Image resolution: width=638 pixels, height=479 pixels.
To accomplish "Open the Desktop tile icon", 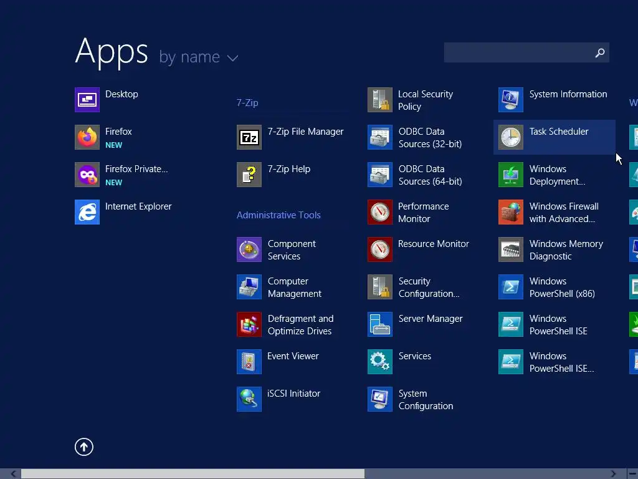I will (87, 100).
